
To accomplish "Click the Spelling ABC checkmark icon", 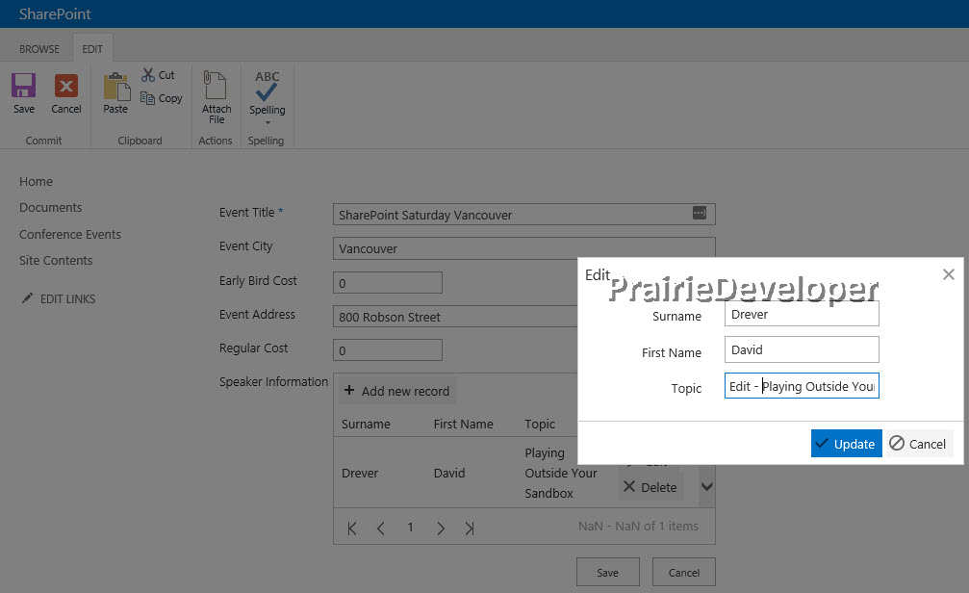I will [x=267, y=86].
